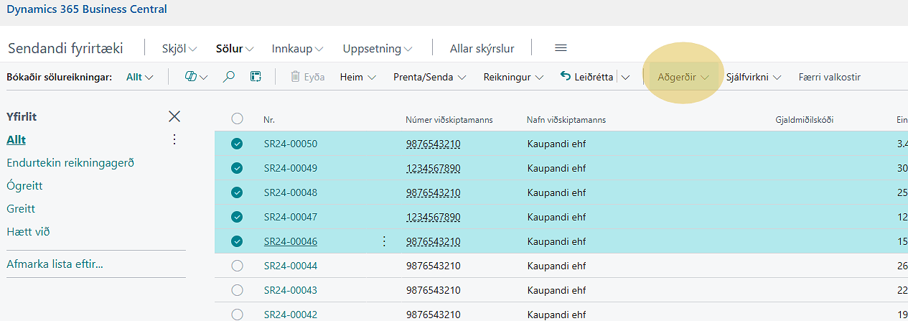Expand the Uppsetning menu
This screenshot has width=908, height=321.
tap(378, 48)
